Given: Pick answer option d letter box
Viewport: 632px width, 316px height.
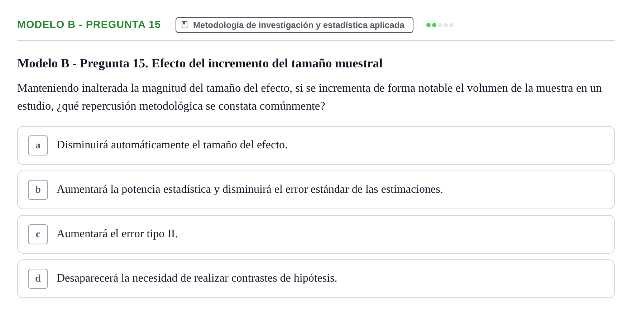Looking at the screenshot, I should [38, 279].
